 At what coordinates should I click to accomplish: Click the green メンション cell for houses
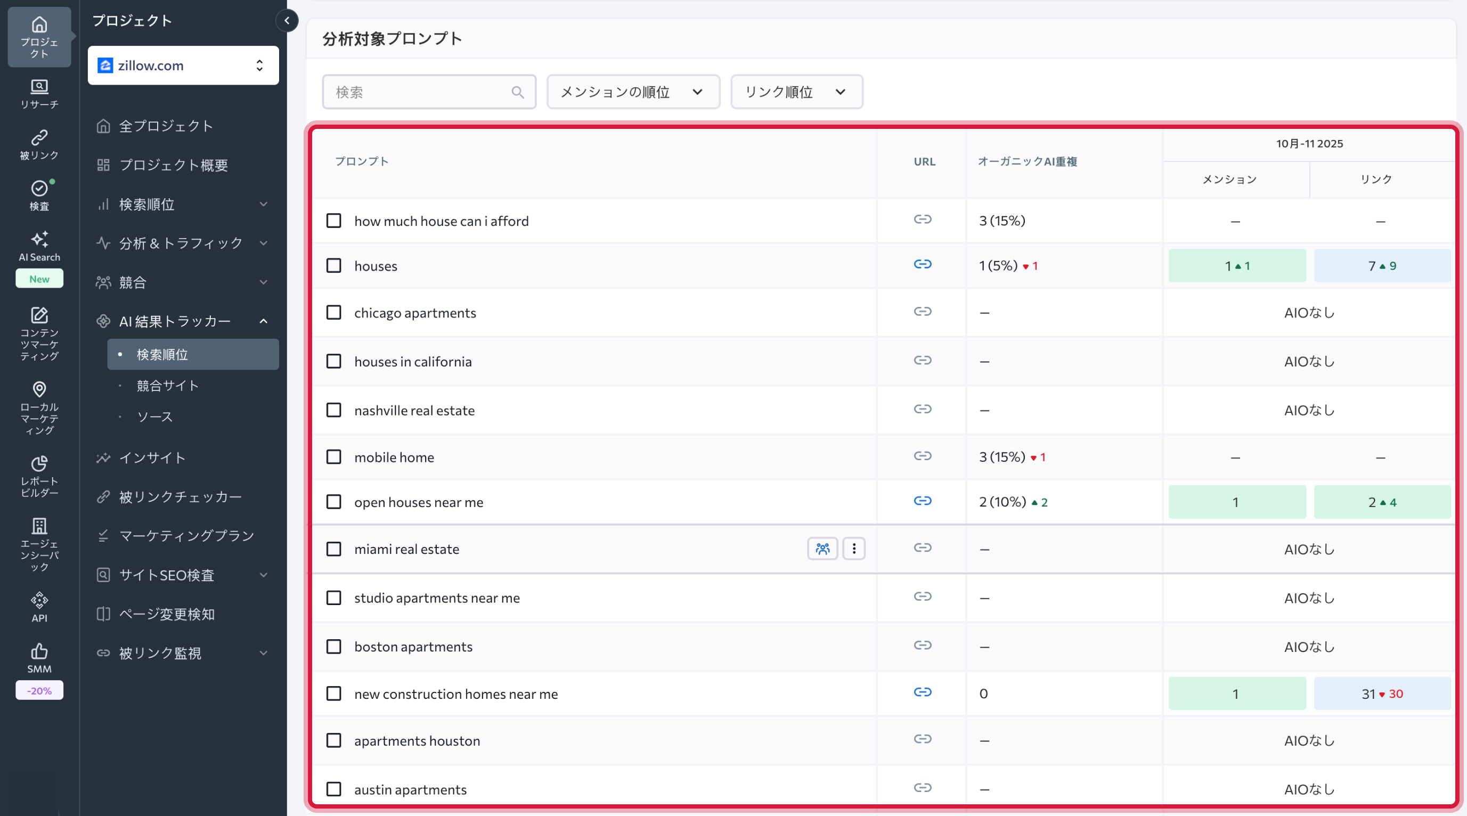pyautogui.click(x=1237, y=265)
